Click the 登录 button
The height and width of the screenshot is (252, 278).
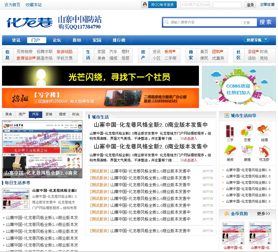[x=250, y=5]
